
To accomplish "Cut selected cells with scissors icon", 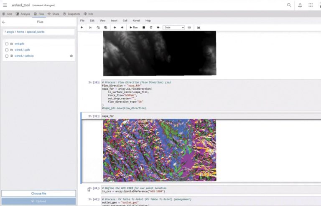I will click(x=90, y=28).
